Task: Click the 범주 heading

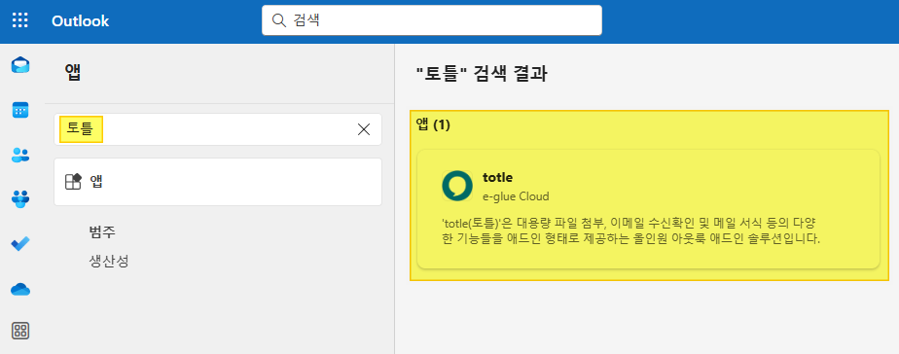Action: (102, 232)
